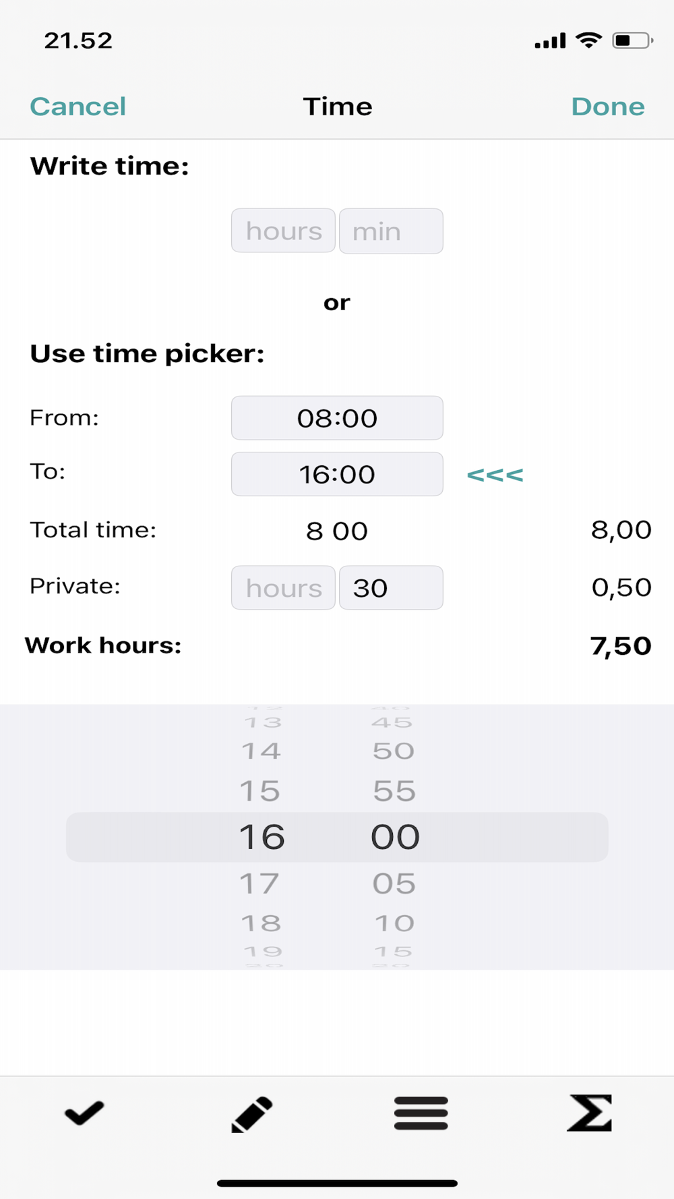Tap the checkmark tab icon
674x1199 pixels.
84,1113
